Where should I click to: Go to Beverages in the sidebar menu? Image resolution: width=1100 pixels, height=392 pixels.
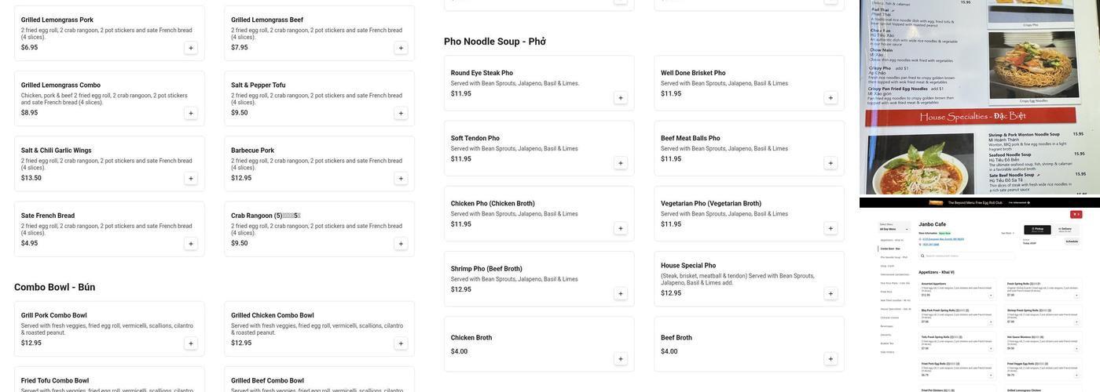click(x=886, y=326)
